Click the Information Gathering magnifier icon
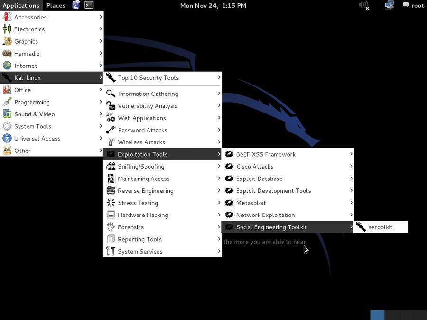Image resolution: width=427 pixels, height=320 pixels. tap(111, 94)
